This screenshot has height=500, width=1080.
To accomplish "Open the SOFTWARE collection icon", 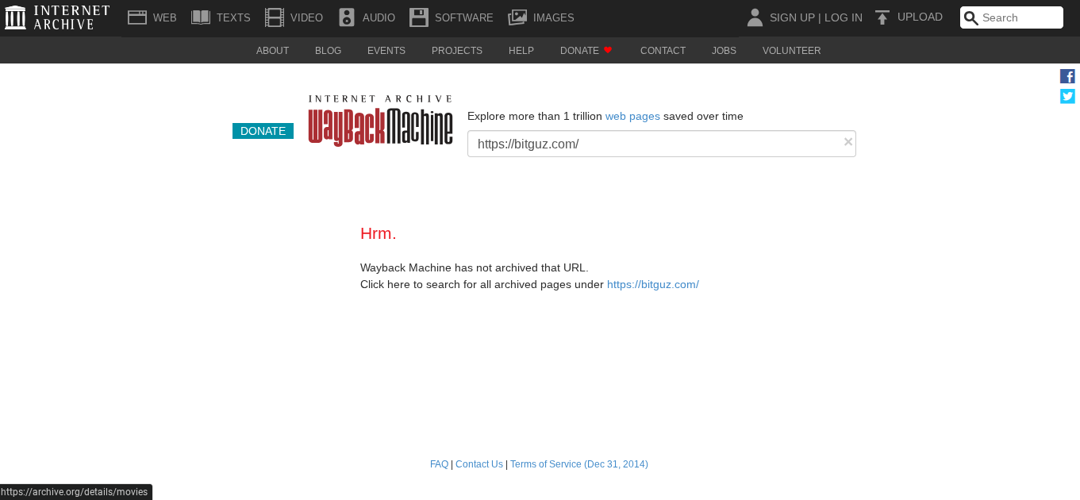I will pyautogui.click(x=418, y=17).
